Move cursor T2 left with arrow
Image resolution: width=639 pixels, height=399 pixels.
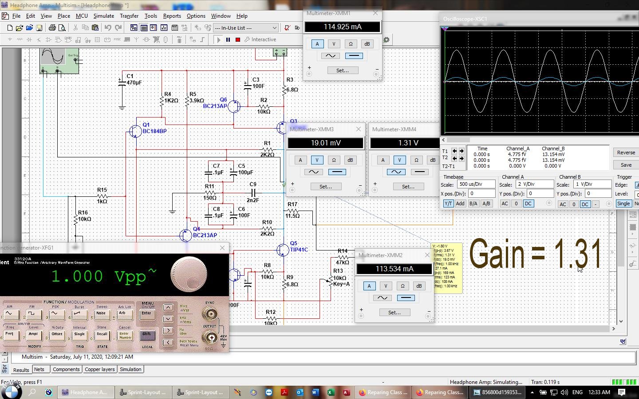pos(454,158)
